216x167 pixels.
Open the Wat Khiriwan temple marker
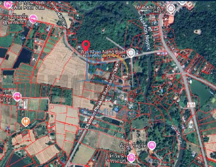pyautogui.click(x=171, y=7)
